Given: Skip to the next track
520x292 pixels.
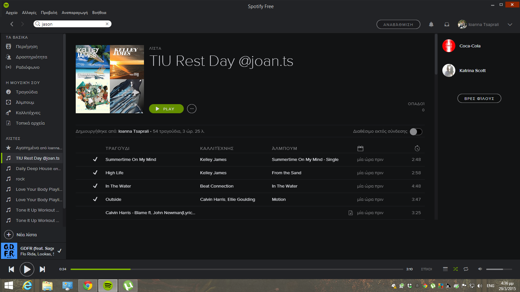Looking at the screenshot, I should 42,269.
